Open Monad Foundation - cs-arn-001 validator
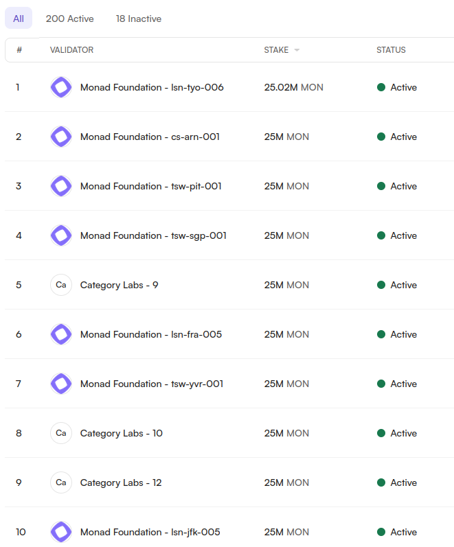The image size is (454, 547). coord(150,137)
